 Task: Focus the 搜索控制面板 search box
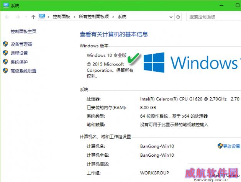point(213,17)
